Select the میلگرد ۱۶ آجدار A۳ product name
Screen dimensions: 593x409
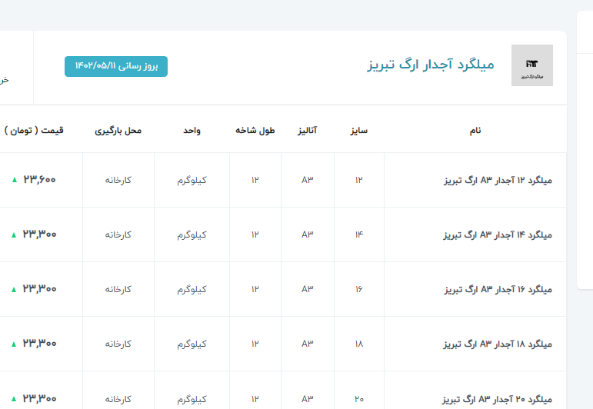498,290
